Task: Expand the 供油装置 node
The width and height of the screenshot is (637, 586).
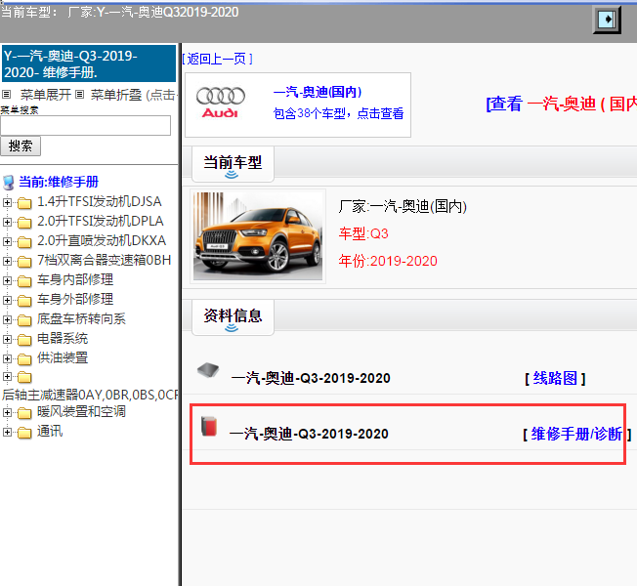Action: 7,358
